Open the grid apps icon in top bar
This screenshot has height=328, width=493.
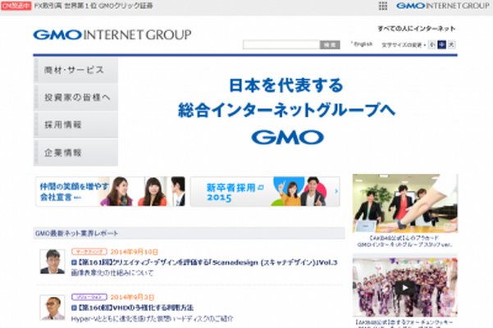coord(382,6)
